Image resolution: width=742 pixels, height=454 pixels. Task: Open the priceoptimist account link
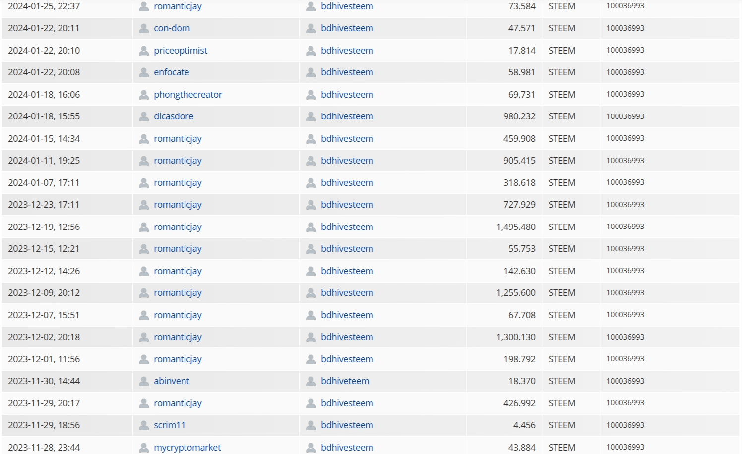[x=181, y=51]
